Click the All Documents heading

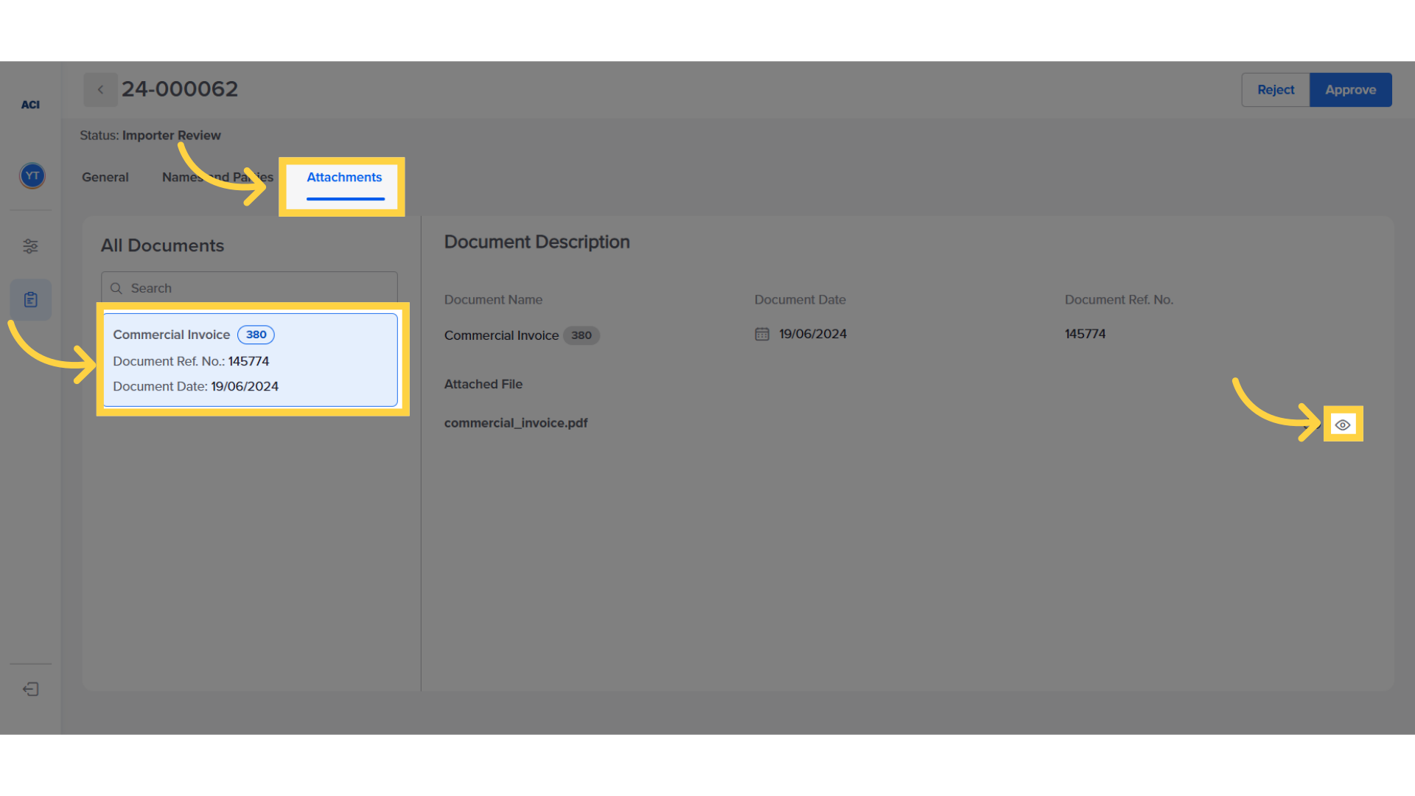pyautogui.click(x=162, y=245)
